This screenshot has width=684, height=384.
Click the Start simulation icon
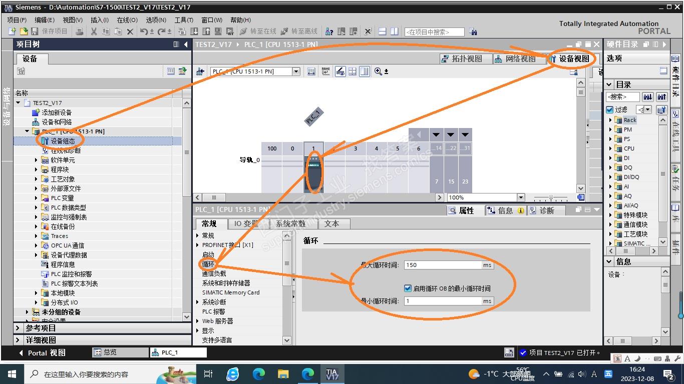tap(218, 31)
